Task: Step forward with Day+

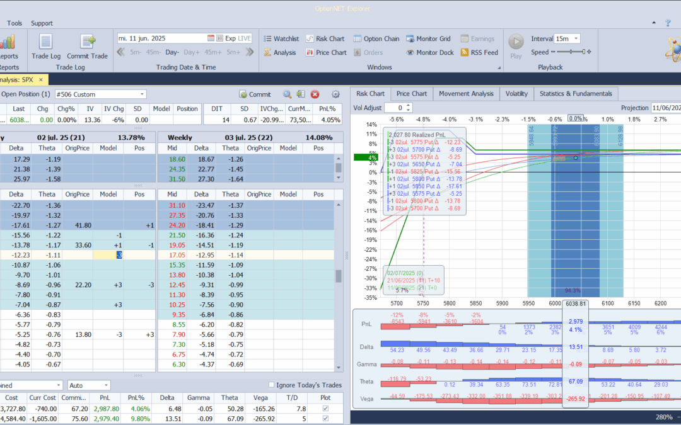Action: tap(192, 52)
